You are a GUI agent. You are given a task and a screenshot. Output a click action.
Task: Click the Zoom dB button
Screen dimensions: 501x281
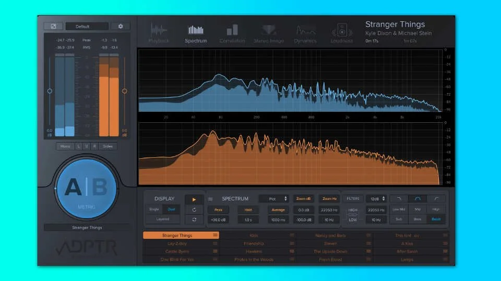(x=304, y=199)
